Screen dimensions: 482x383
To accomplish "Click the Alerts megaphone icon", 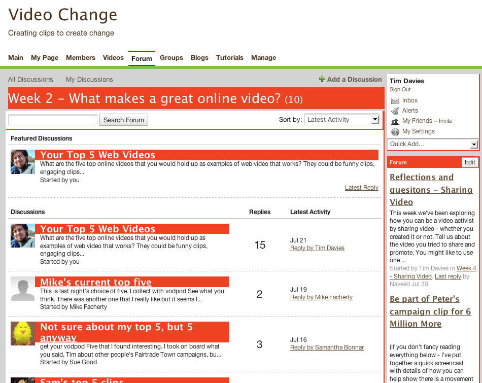I will pos(395,111).
